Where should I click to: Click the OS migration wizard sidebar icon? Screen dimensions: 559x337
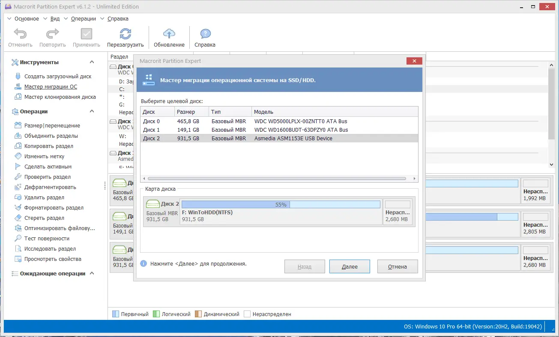18,87
